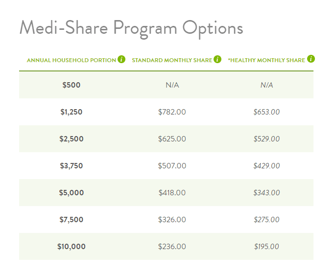The width and height of the screenshot is (336, 277).
Task: Select the $236.00 standard share amount
Action: [172, 247]
